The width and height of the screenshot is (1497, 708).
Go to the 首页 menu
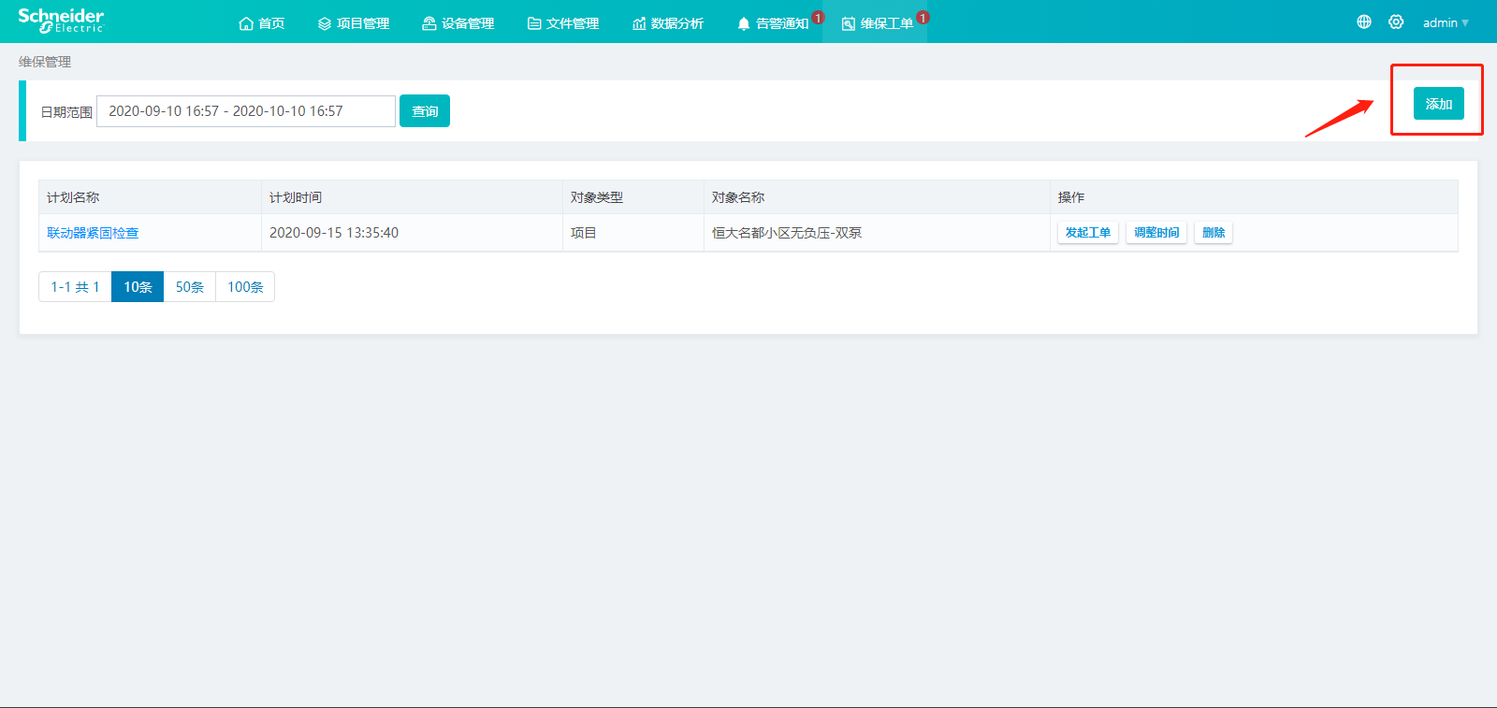[262, 23]
